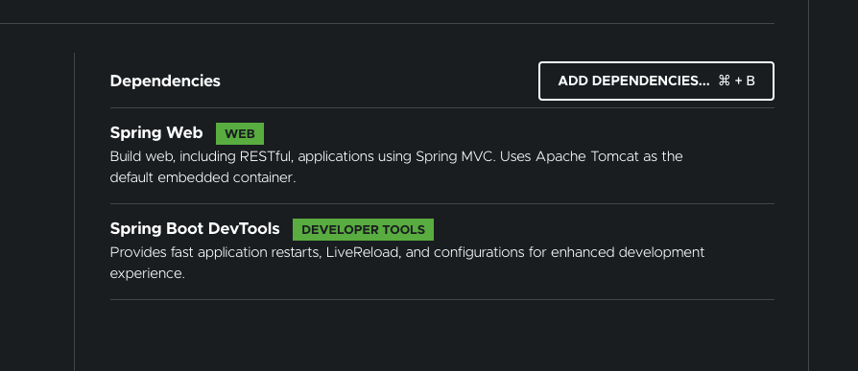Click the green WEB category tag
The height and width of the screenshot is (371, 858).
click(240, 134)
